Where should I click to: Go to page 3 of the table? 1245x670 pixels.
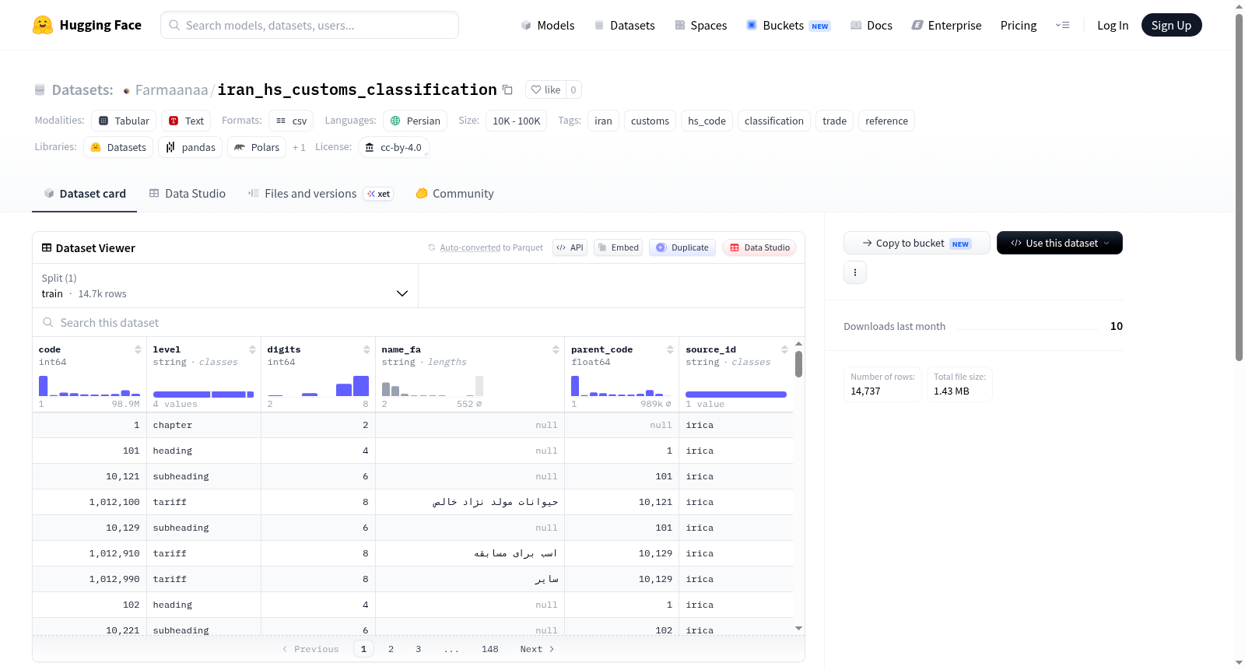[x=418, y=649]
